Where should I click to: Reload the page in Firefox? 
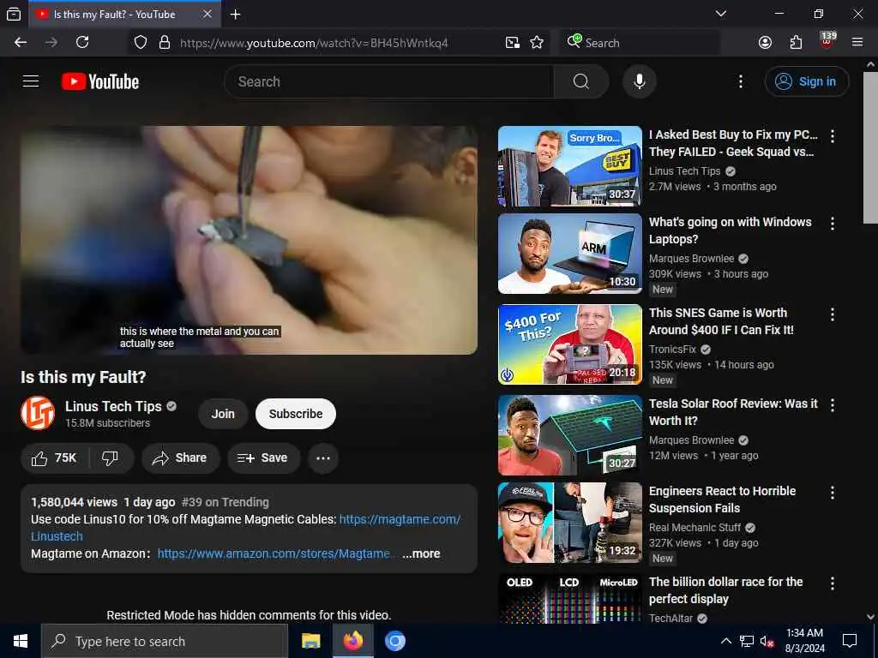point(82,43)
